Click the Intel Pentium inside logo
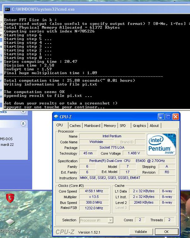Image resolution: width=190 pixels, height=238 pixels. [161, 145]
